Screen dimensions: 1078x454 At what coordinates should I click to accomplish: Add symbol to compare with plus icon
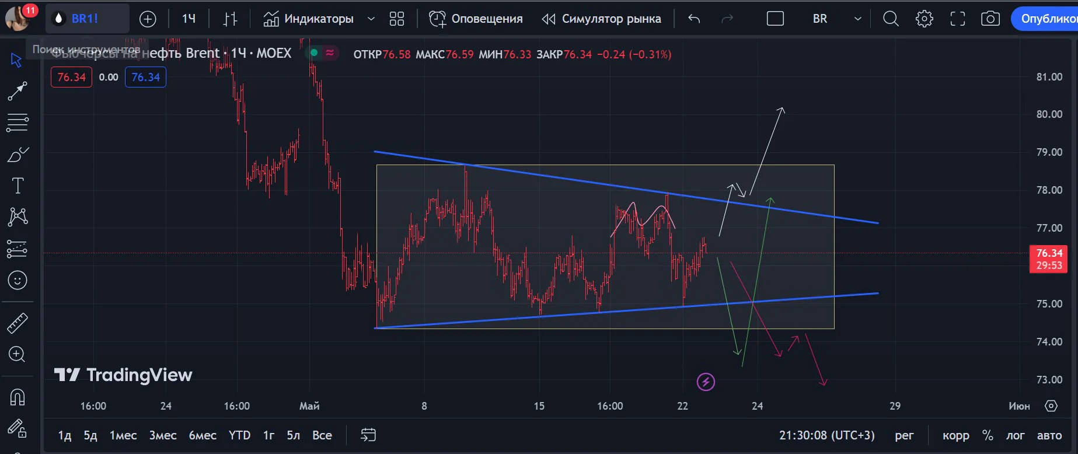click(148, 19)
